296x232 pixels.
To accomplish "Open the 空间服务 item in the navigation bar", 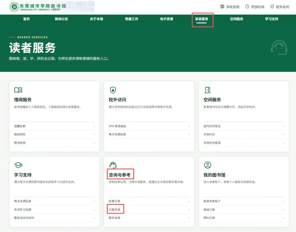I will 236,19.
